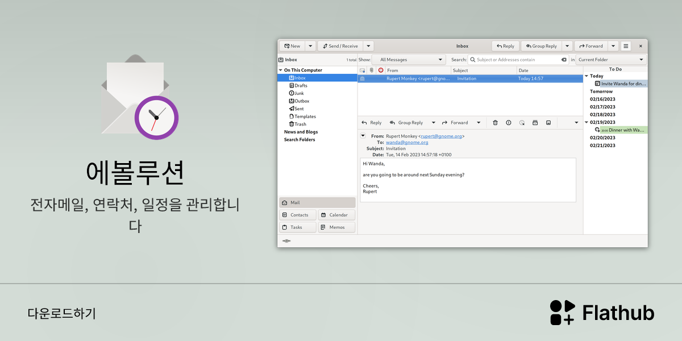Image resolution: width=682 pixels, height=341 pixels.
Task: Switch to the Contacts view
Action: coord(298,215)
